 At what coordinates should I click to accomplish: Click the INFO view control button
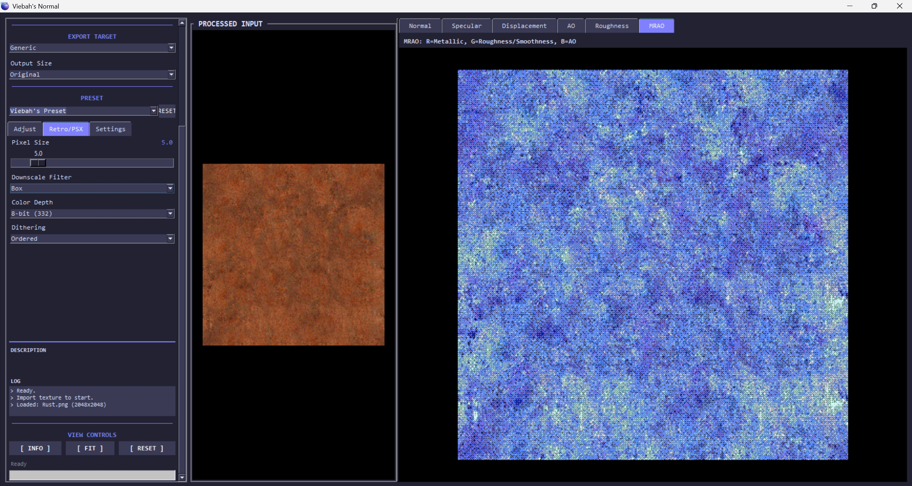coord(35,448)
